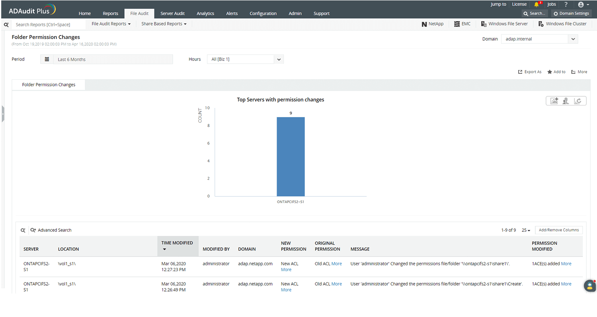The width and height of the screenshot is (597, 317).
Task: Click the table quick search magnifier icon
Action: coord(23,230)
